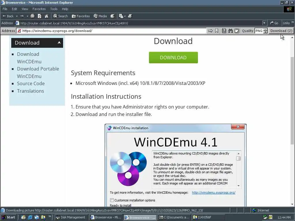
Task: Open the find binoculars icon
Action: [x=230, y=31]
